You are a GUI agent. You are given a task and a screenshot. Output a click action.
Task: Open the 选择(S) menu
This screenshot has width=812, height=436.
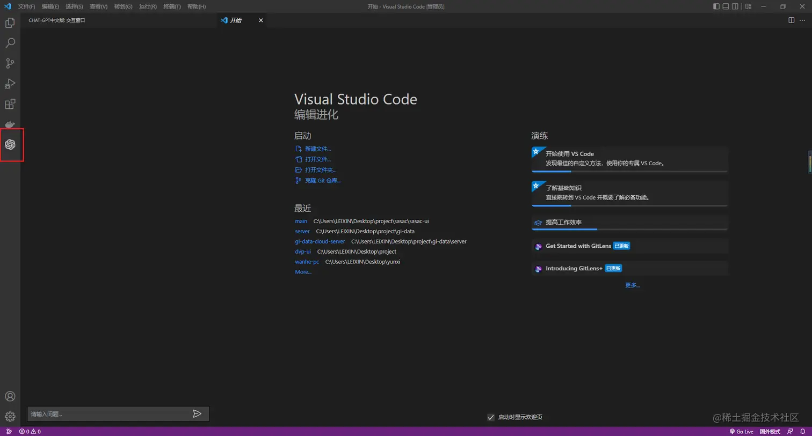tap(74, 6)
